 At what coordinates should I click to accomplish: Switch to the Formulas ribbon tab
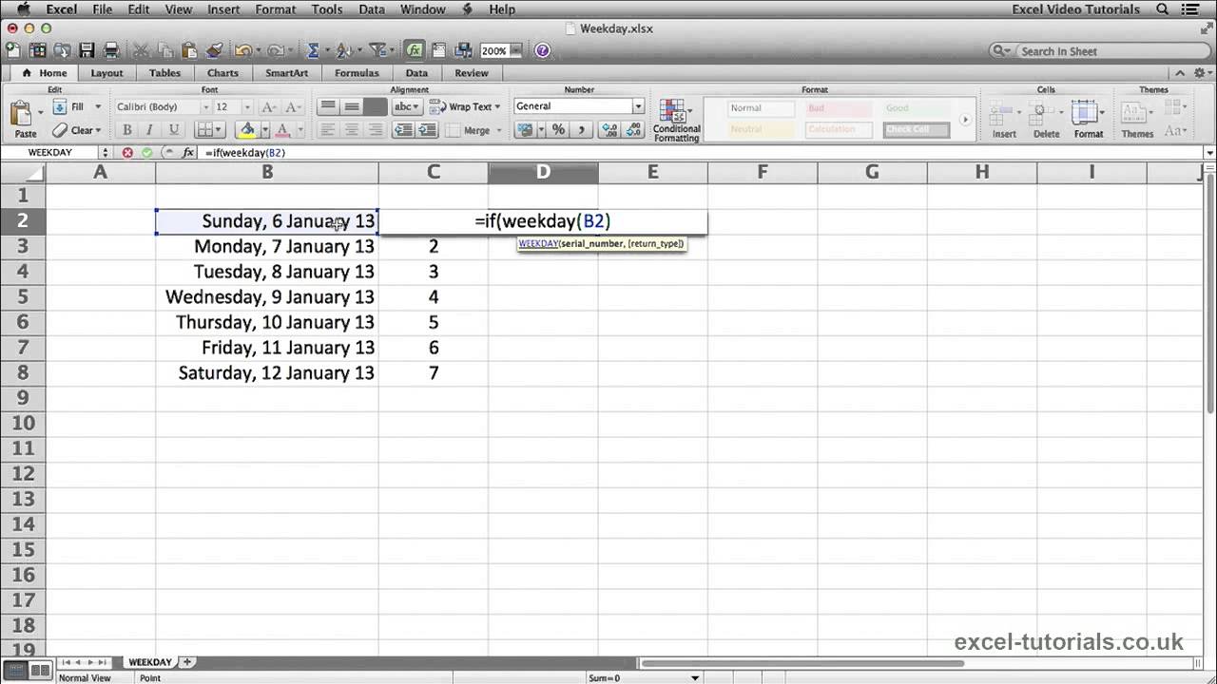pyautogui.click(x=357, y=73)
